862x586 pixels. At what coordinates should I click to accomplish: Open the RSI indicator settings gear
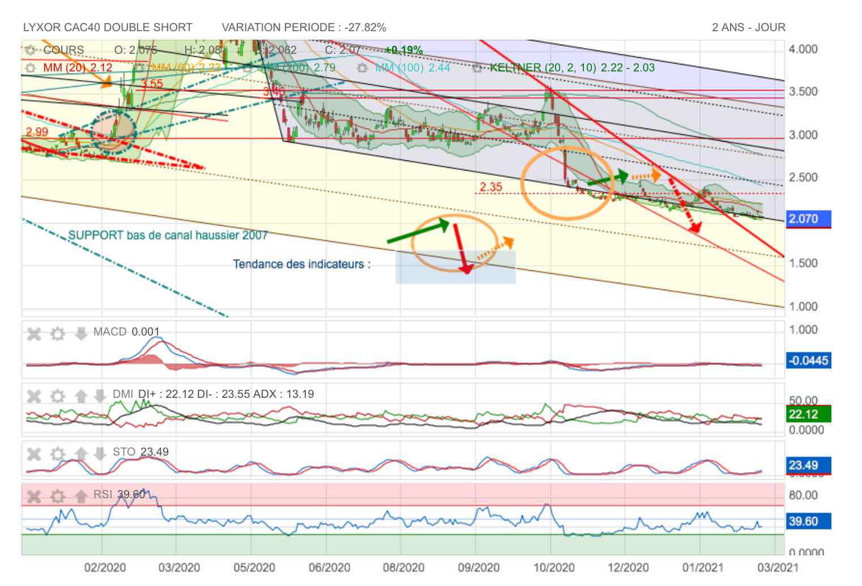(58, 496)
